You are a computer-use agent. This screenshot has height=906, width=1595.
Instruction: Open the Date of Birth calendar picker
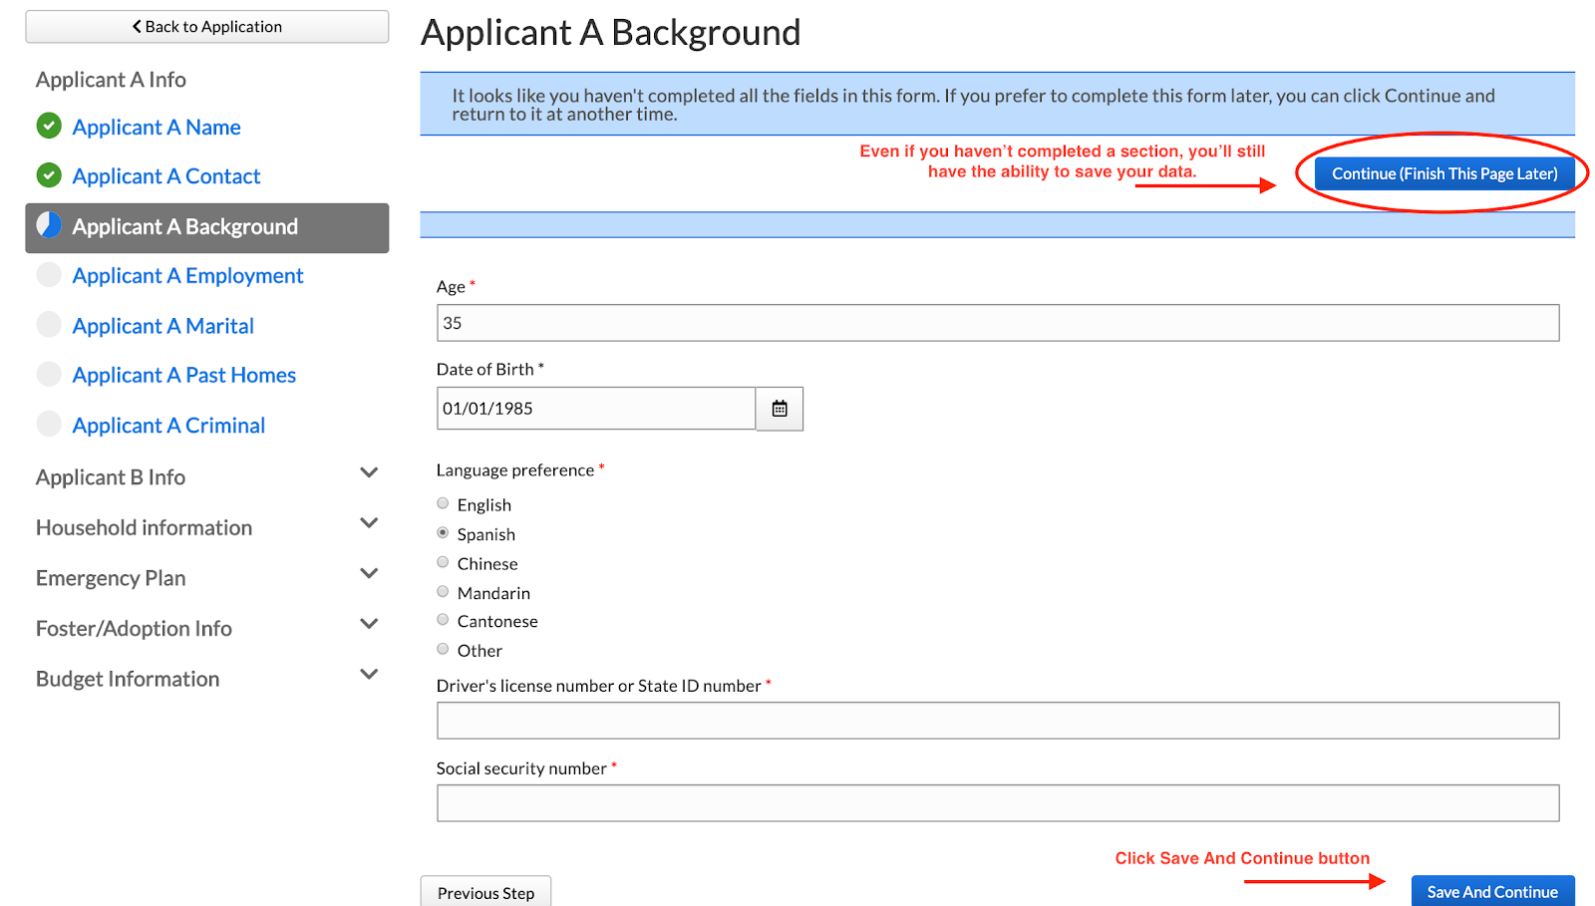tap(780, 409)
